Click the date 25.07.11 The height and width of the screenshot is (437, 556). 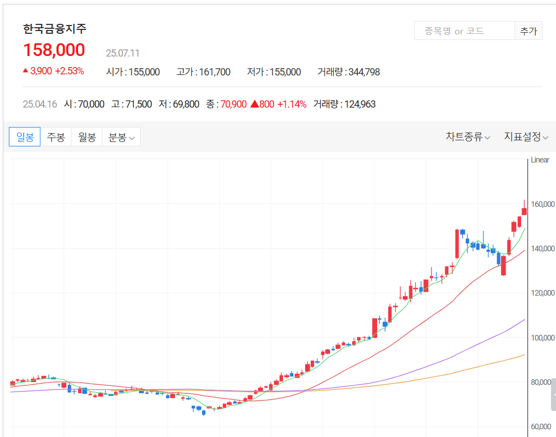tap(123, 53)
